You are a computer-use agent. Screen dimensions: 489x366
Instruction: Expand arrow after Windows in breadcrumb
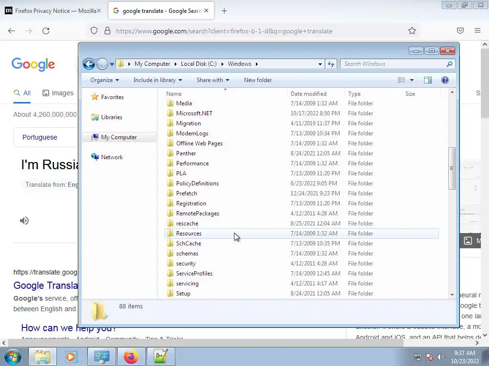[x=256, y=64]
